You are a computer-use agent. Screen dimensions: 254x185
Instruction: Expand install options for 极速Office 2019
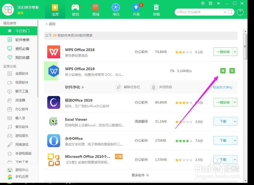pyautogui.click(x=235, y=102)
